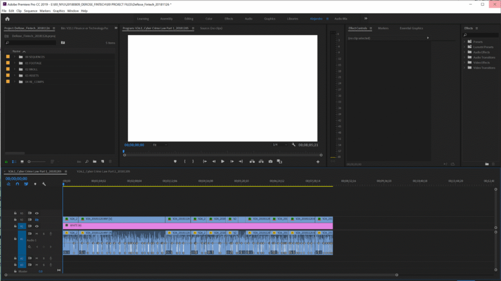The height and width of the screenshot is (281, 501).
Task: Toggle the lock on track V3
Action: point(15,213)
